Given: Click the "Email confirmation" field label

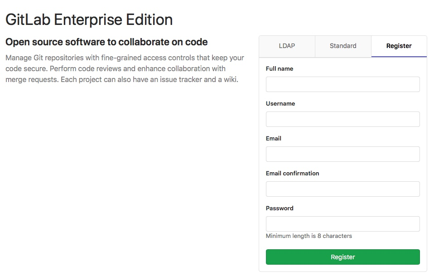Looking at the screenshot, I should click(x=292, y=174).
